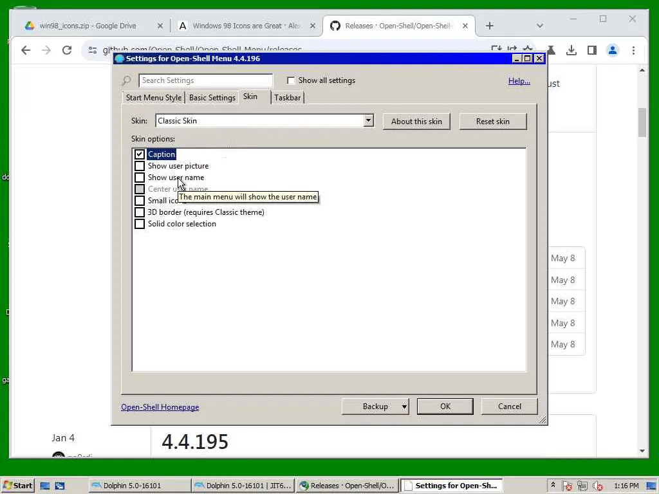Open Chrome profile avatar
This screenshot has height=494, width=659.
click(613, 50)
